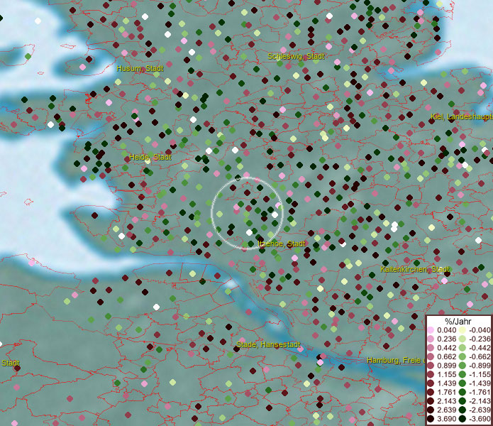The height and width of the screenshot is (426, 493).
Task: Select the legend value -0.236
Action: 480,339
